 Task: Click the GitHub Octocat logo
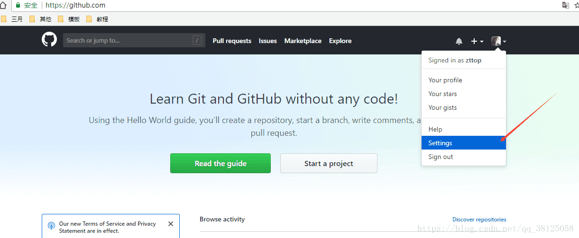(x=49, y=40)
